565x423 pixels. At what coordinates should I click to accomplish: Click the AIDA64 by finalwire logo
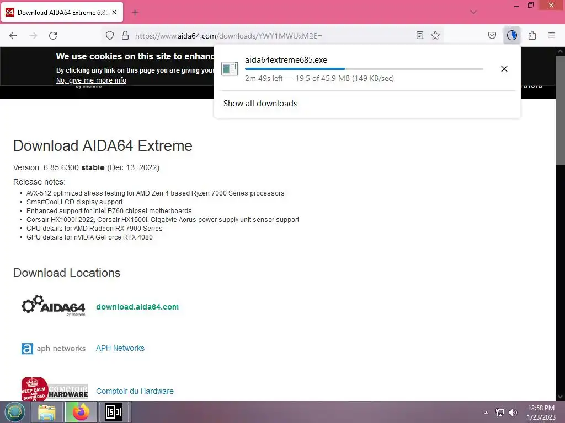(54, 306)
